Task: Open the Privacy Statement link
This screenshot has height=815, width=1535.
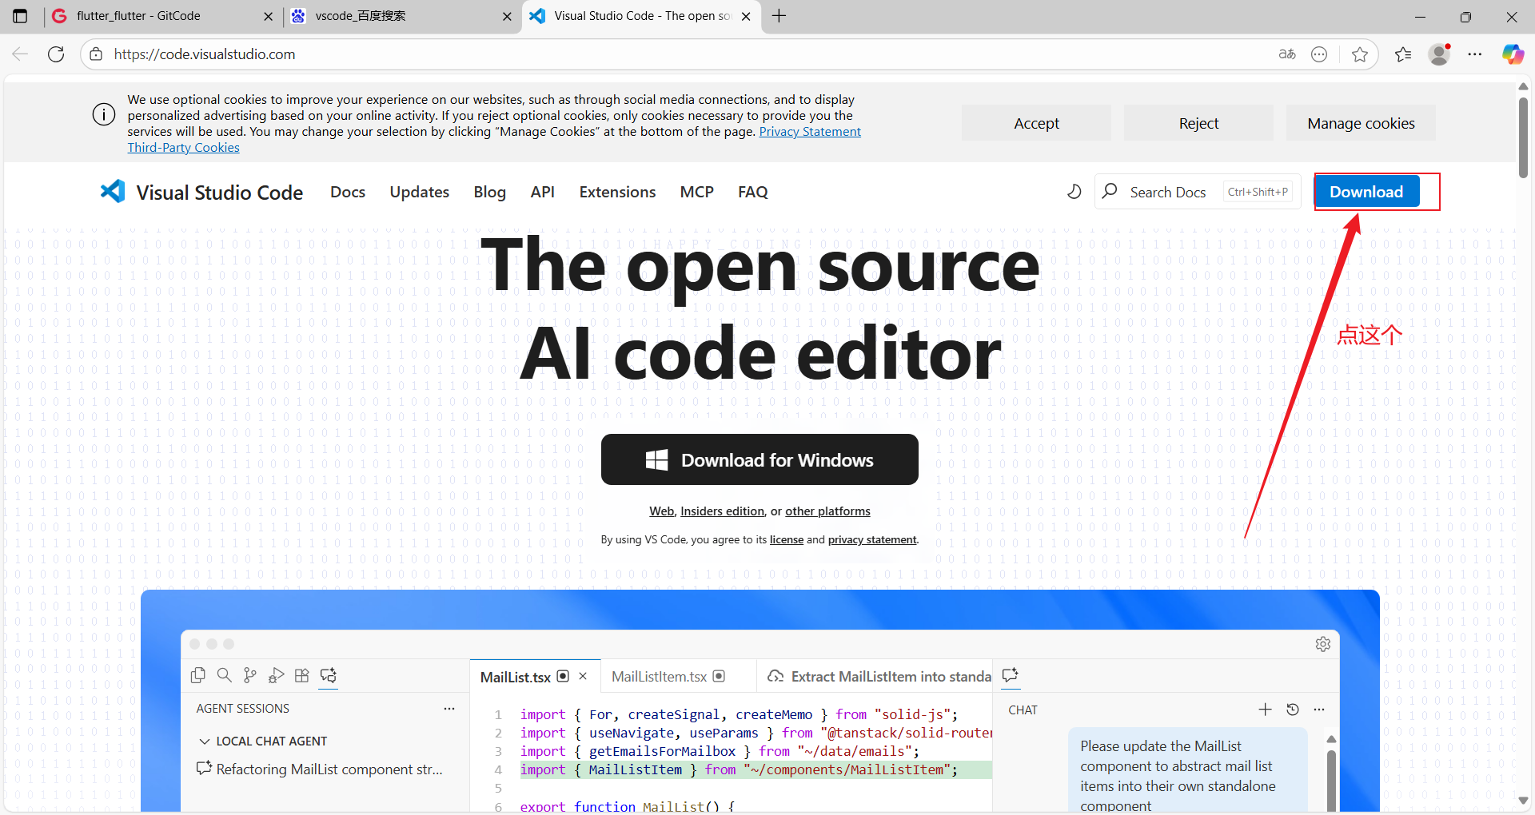Action: pos(810,132)
